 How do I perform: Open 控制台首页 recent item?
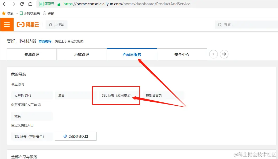(x=163, y=95)
